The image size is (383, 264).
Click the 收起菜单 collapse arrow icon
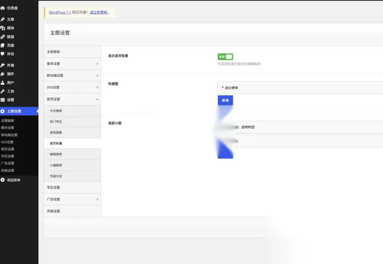(x=3, y=180)
